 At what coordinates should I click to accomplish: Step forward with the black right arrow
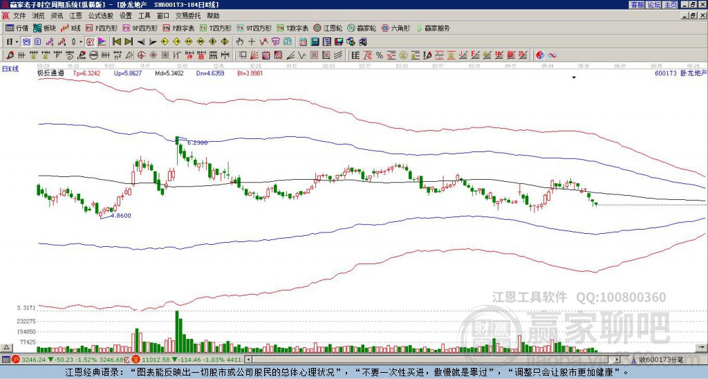point(153,41)
